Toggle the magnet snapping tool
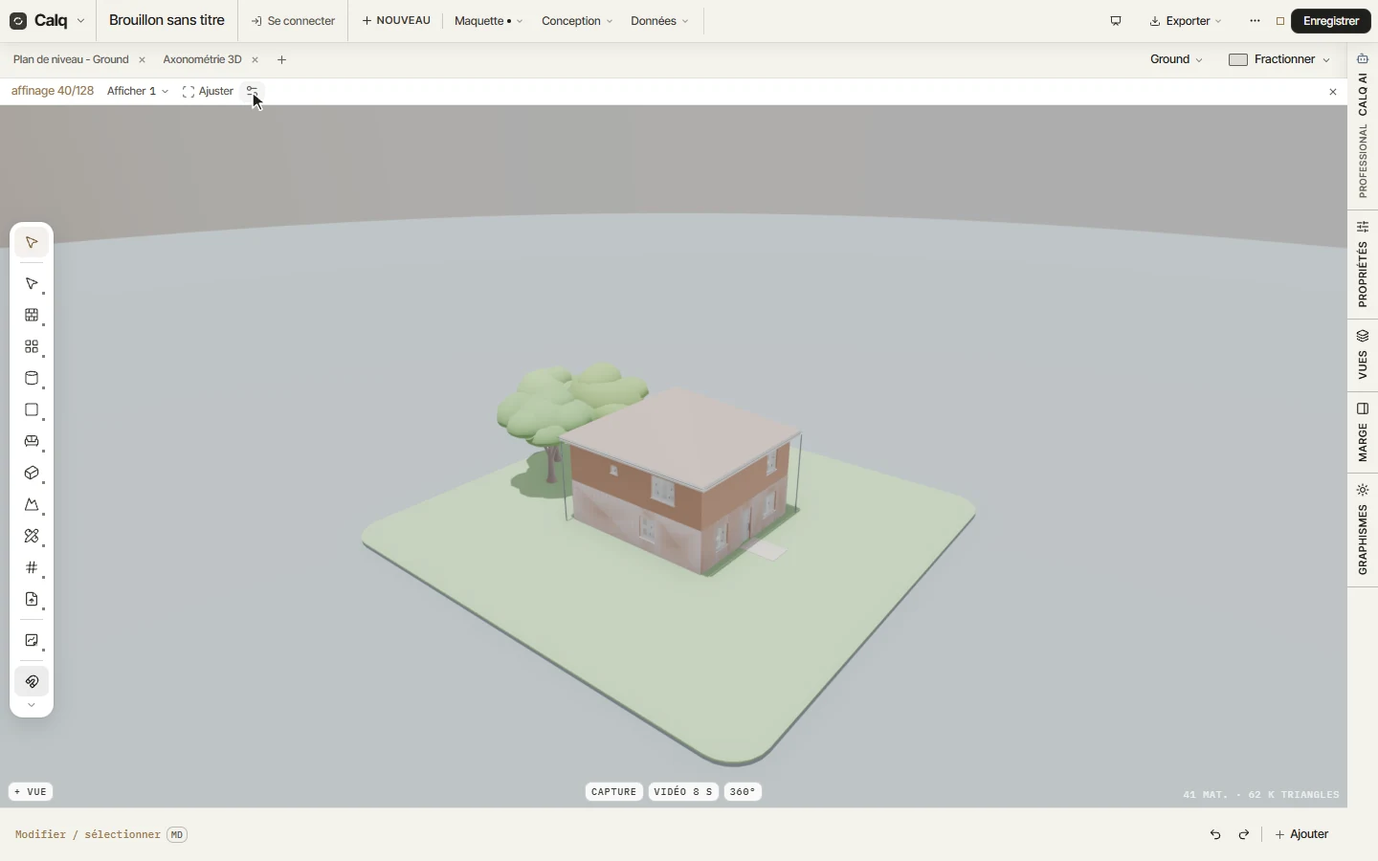The width and height of the screenshot is (1378, 861). (x=32, y=682)
